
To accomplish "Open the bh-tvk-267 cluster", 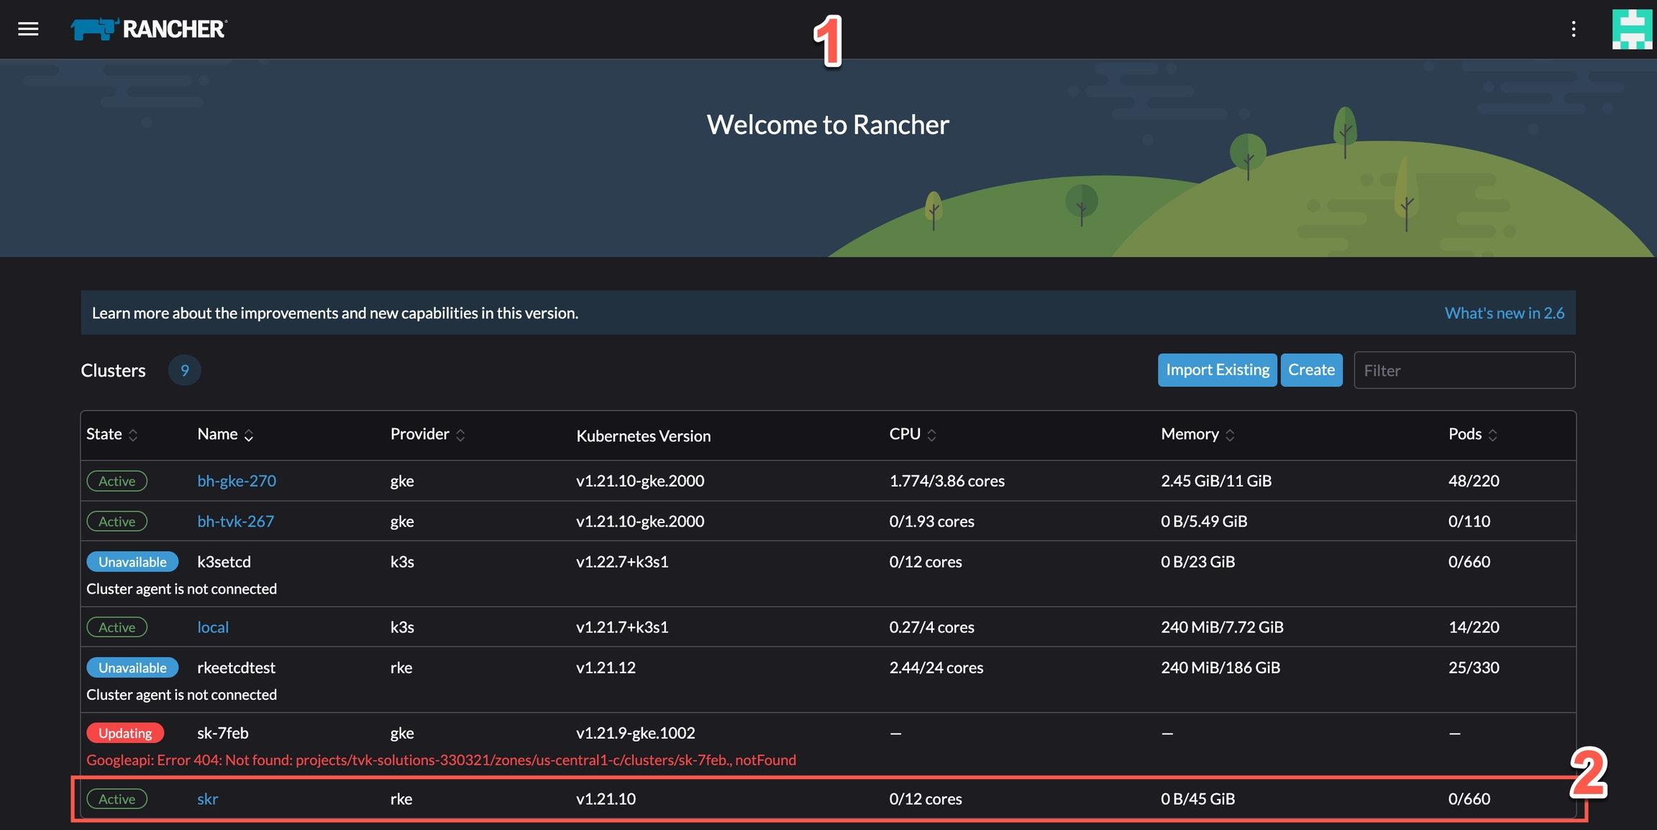I will [235, 521].
